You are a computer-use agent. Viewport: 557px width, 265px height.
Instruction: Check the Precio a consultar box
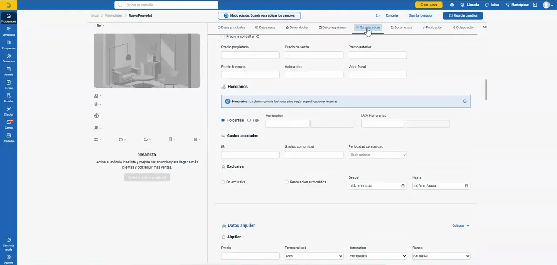pos(223,37)
